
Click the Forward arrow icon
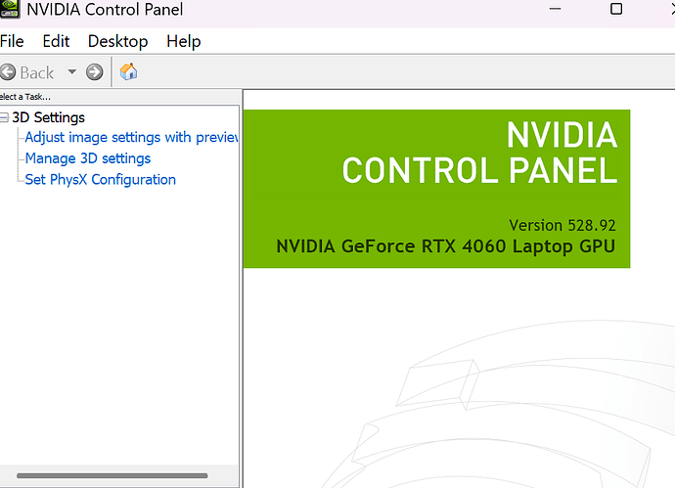[x=94, y=71]
